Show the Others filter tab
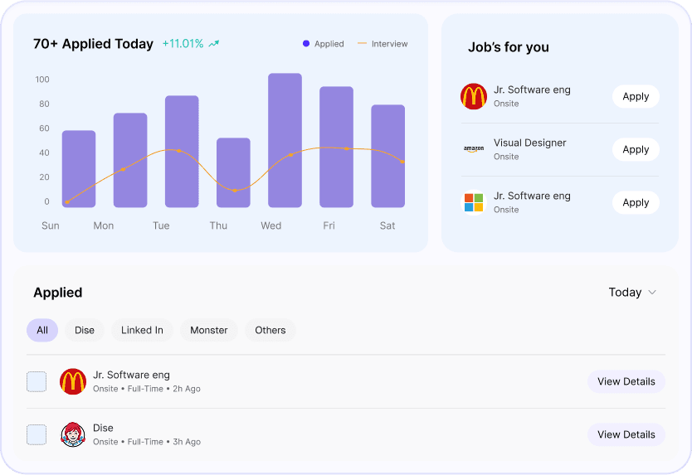Image resolution: width=692 pixels, height=475 pixels. click(270, 330)
